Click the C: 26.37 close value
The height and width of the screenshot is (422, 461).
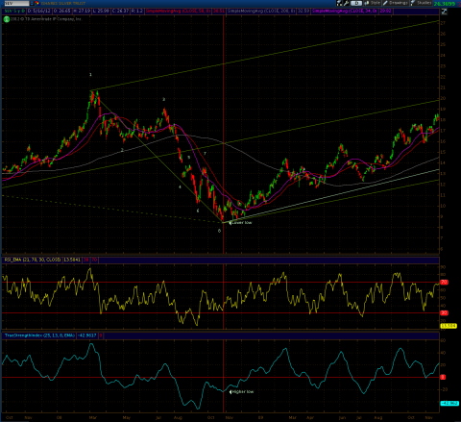(121, 11)
